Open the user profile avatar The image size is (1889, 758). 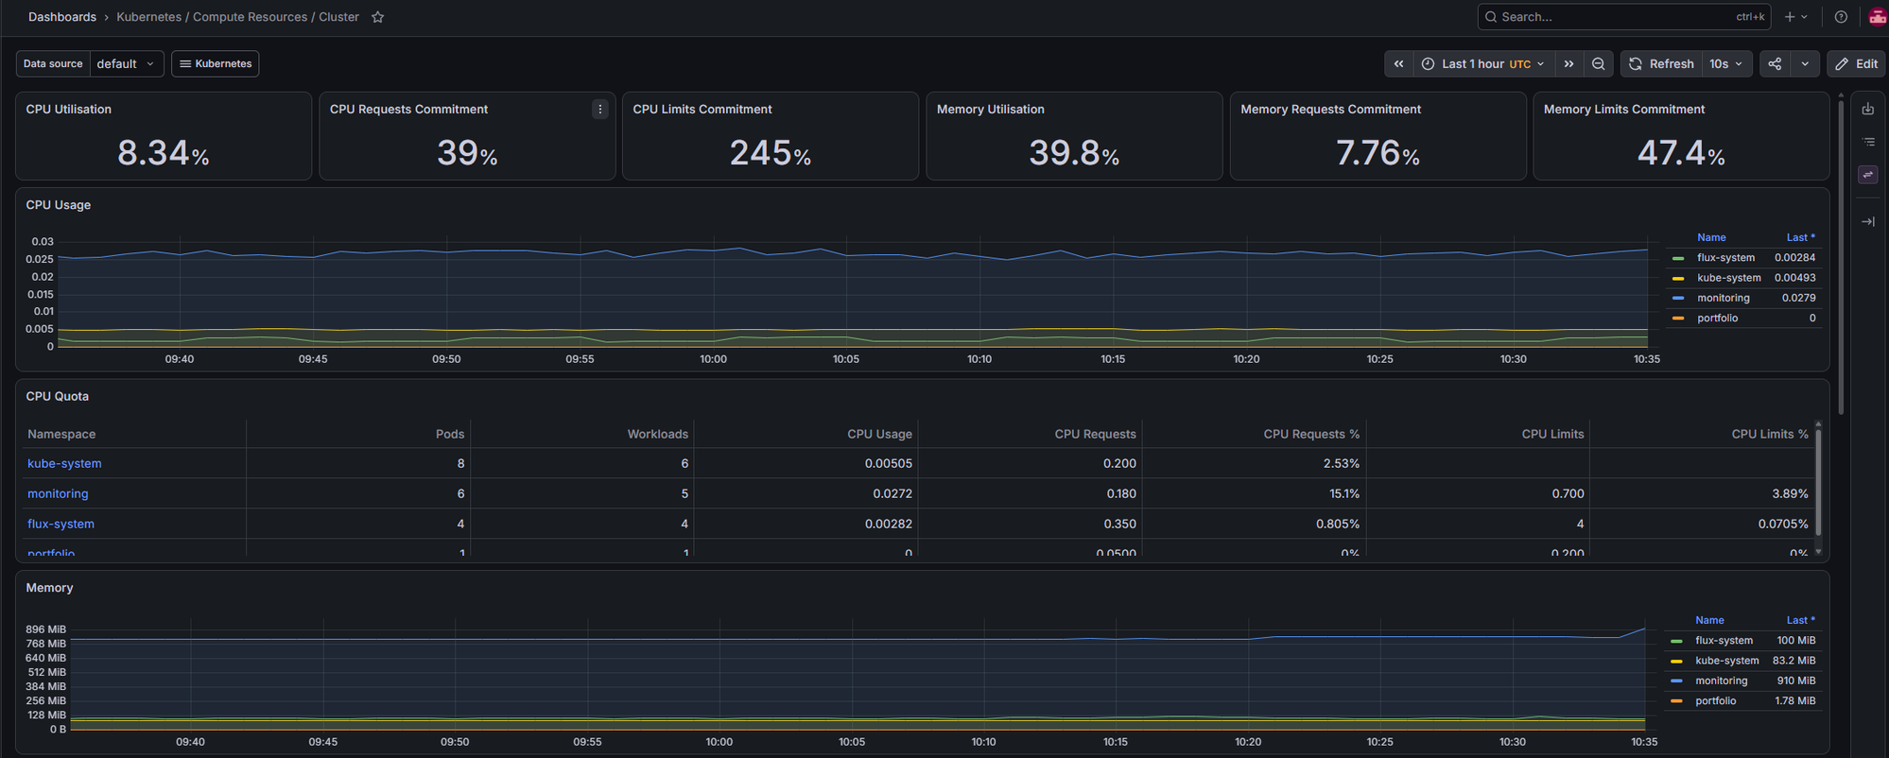1878,17
